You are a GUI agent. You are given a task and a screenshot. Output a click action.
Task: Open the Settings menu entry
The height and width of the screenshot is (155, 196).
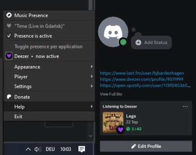click(x=49, y=87)
